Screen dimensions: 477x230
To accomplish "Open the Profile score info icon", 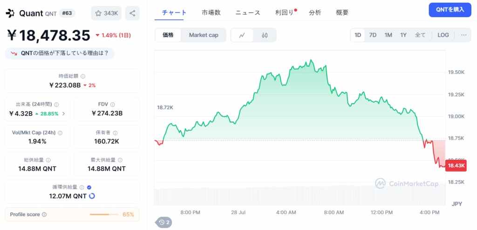I will [x=44, y=215].
